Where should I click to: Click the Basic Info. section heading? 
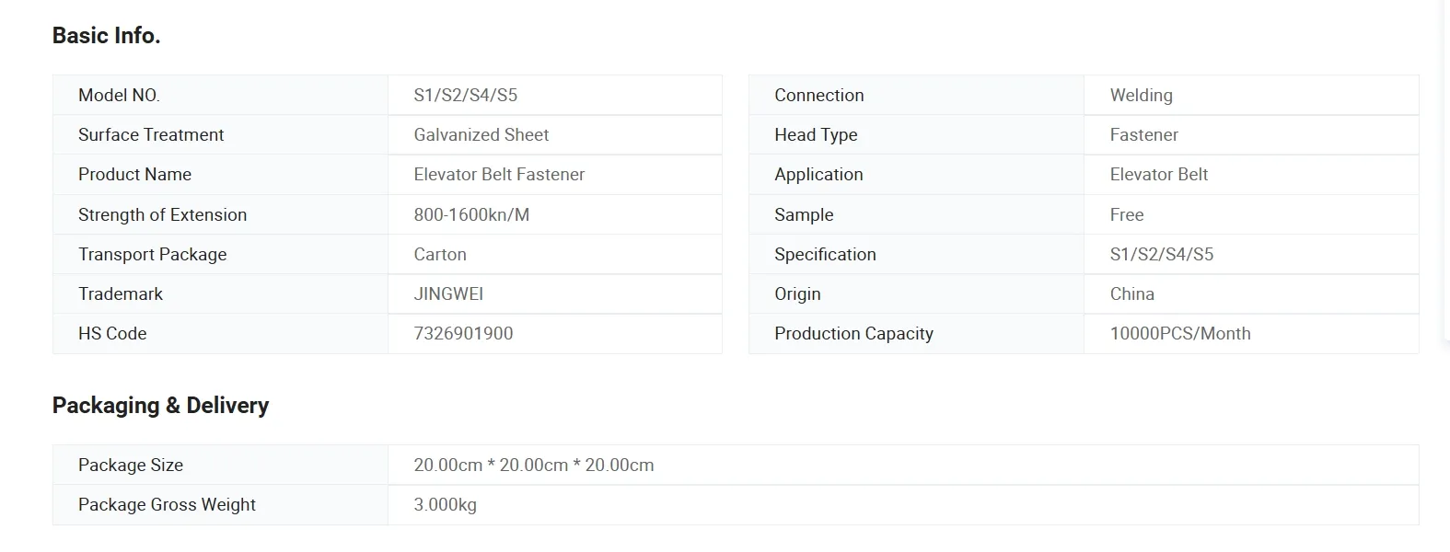[106, 36]
